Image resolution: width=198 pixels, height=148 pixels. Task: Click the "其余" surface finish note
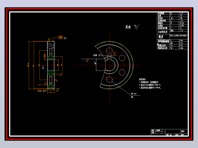tap(128, 27)
